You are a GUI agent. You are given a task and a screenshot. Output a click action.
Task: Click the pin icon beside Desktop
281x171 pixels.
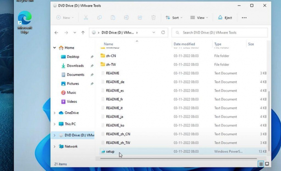[x=92, y=57]
